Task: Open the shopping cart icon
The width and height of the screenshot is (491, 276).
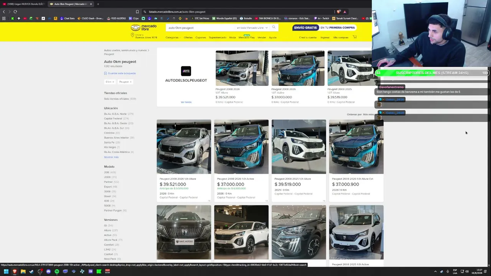Action: click(x=354, y=37)
